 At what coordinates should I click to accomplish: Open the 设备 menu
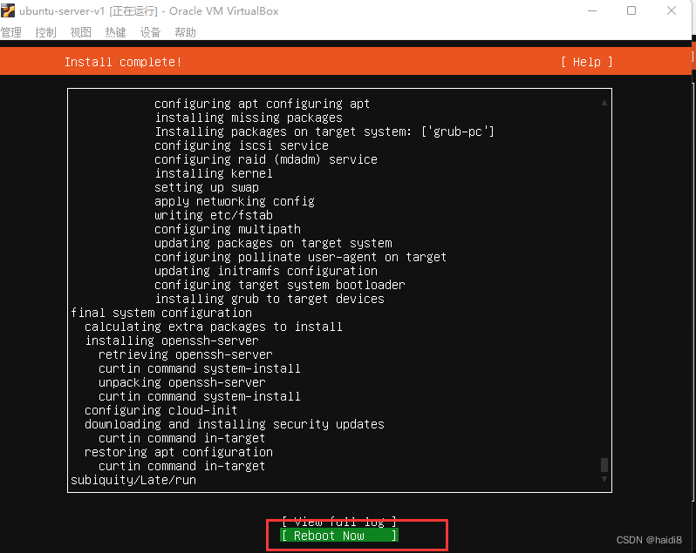(150, 32)
